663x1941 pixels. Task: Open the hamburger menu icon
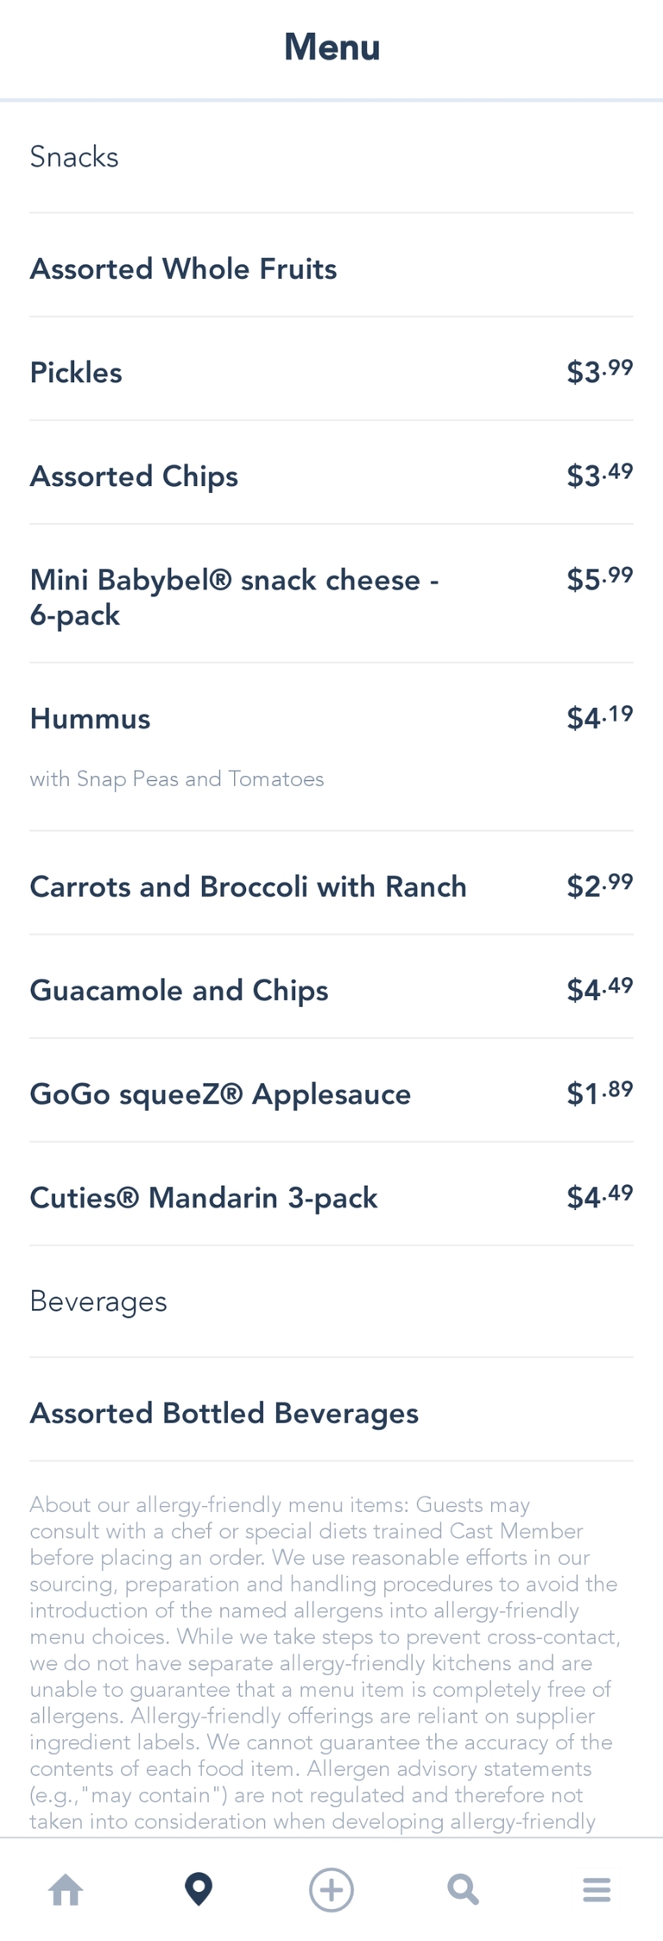tap(597, 1889)
